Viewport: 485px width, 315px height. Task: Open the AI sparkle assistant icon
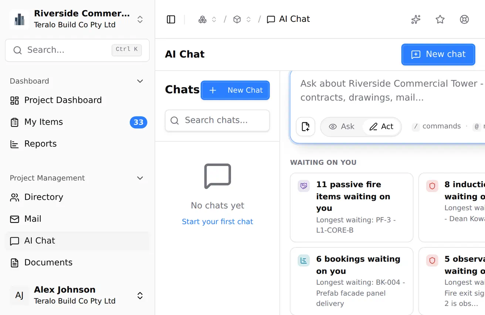point(416,19)
